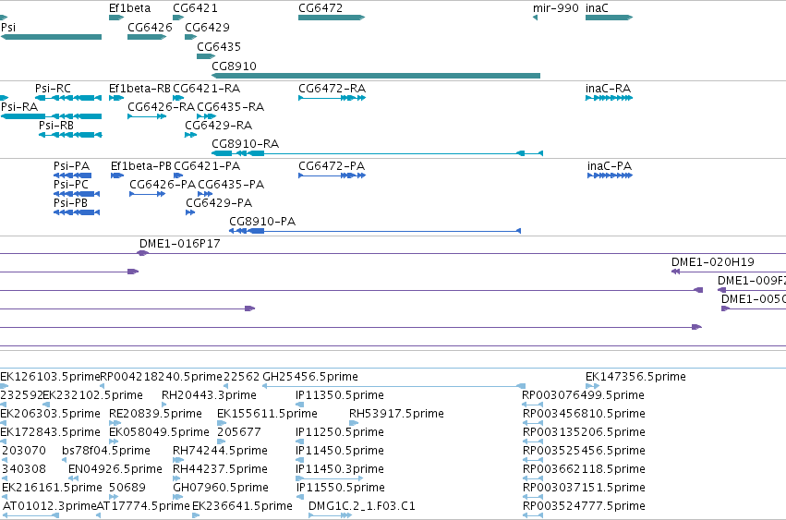Image resolution: width=786 pixels, height=520 pixels.
Task: Select the IP11350.5prime EST label
Action: 340,395
